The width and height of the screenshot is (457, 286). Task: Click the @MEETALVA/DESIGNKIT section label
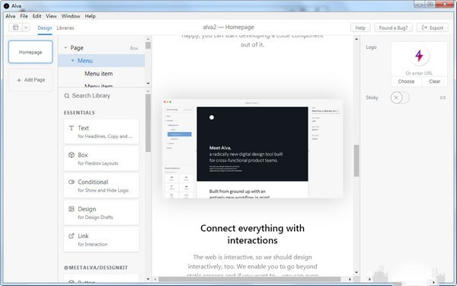pyautogui.click(x=96, y=268)
